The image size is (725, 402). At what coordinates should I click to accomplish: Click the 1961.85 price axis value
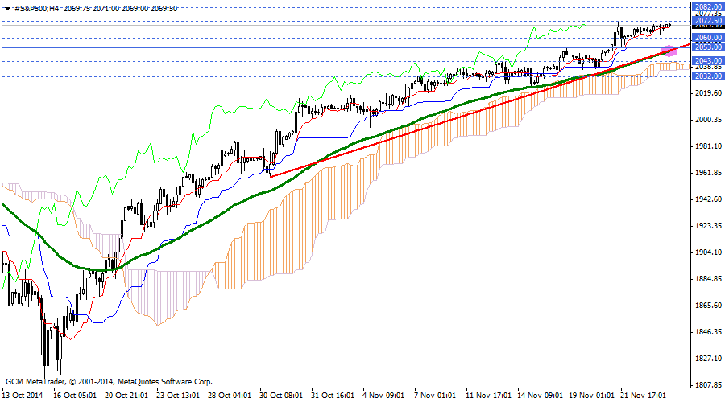point(708,173)
